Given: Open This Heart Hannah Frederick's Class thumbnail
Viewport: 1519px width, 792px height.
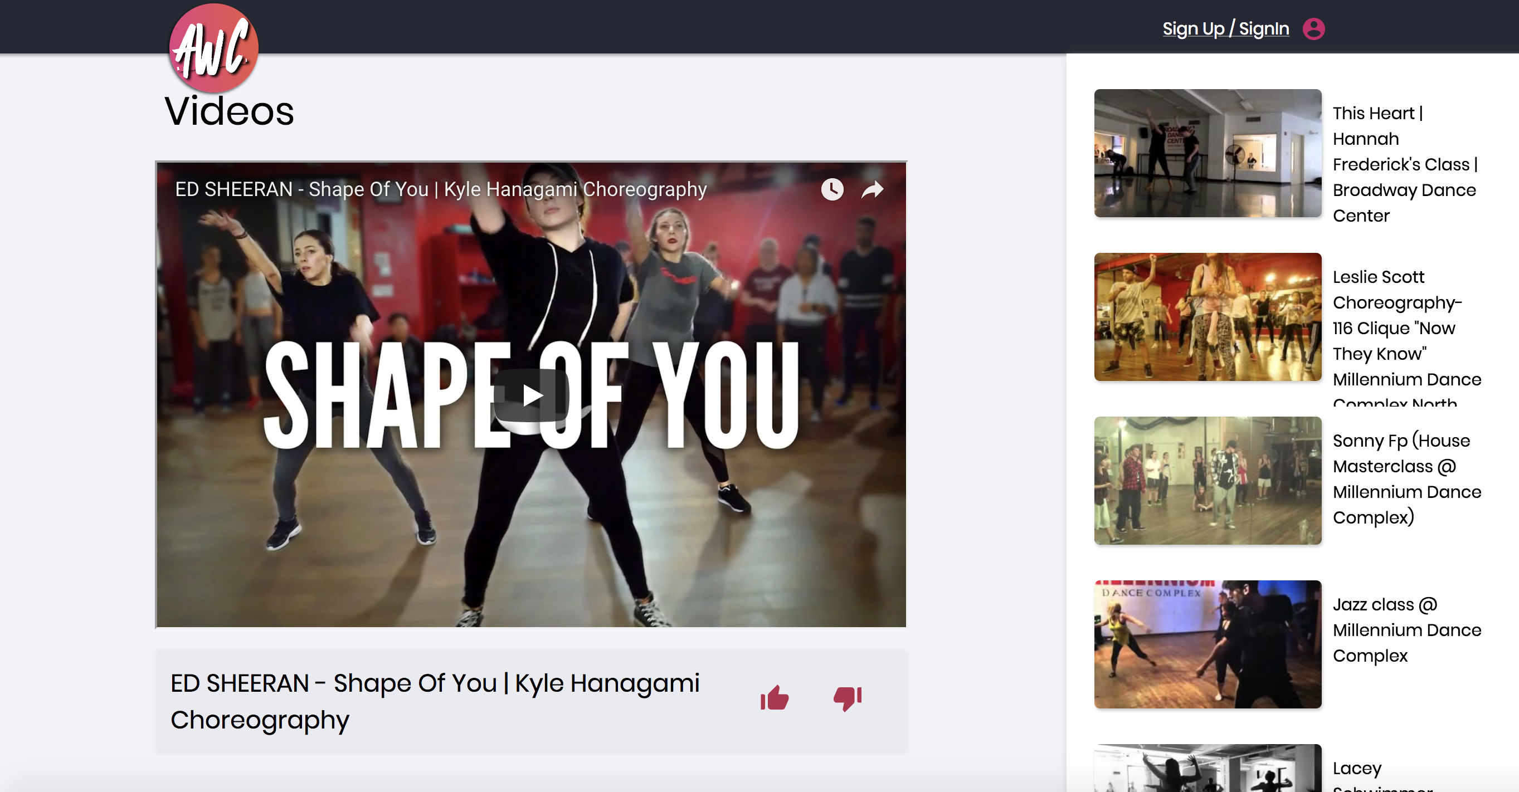Looking at the screenshot, I should [x=1207, y=153].
